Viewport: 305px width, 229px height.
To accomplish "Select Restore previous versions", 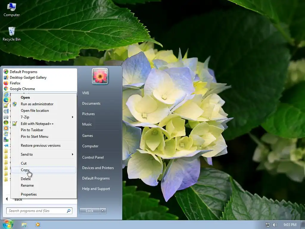I will click(x=41, y=146).
